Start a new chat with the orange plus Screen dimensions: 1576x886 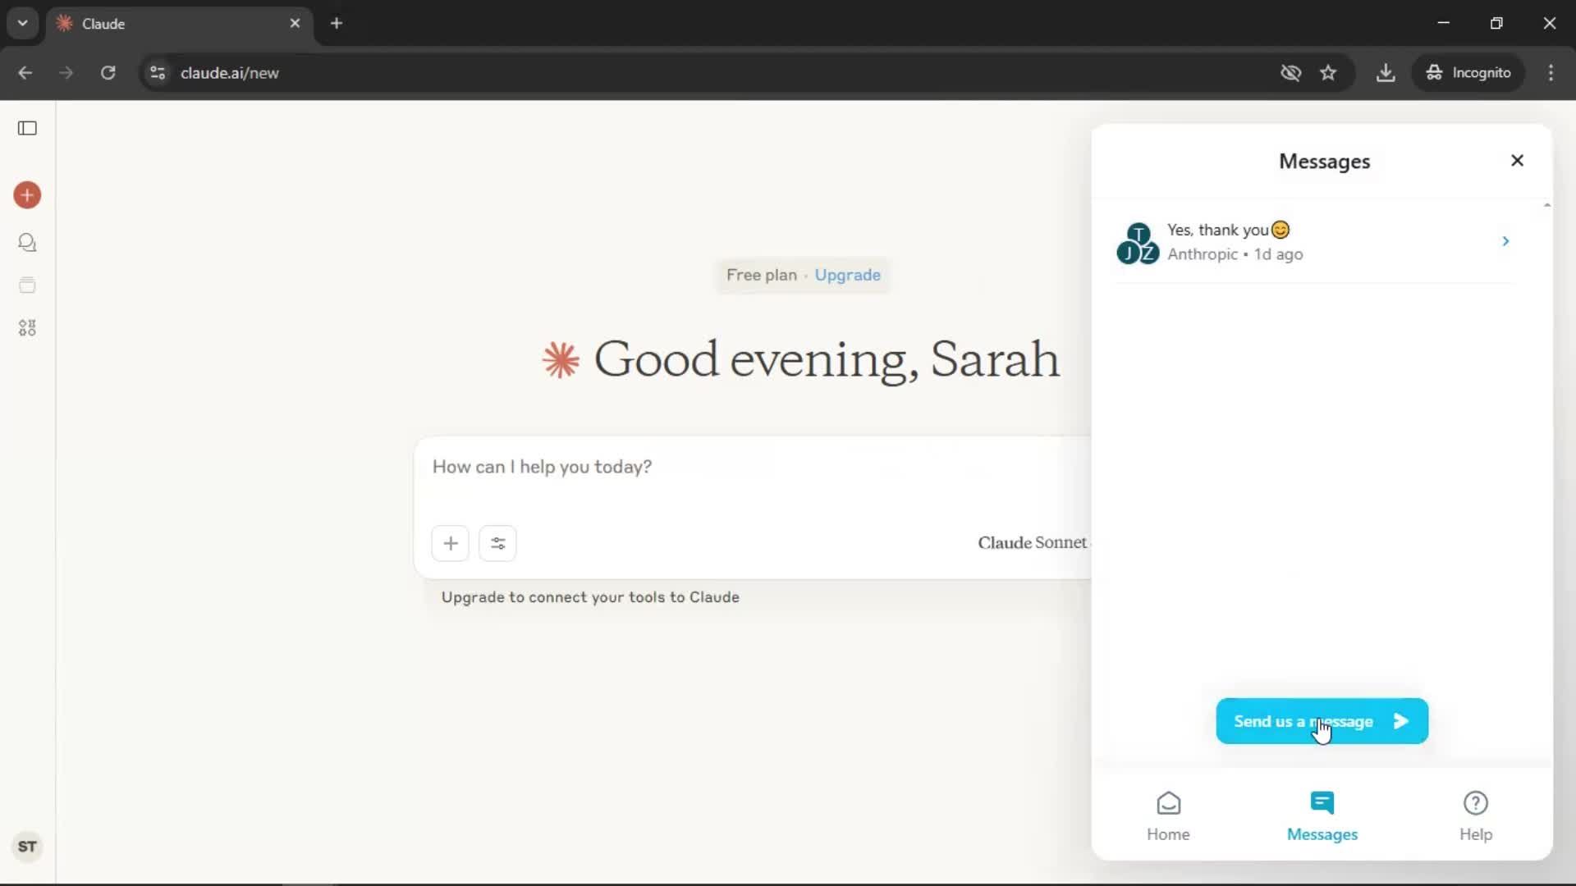click(27, 195)
